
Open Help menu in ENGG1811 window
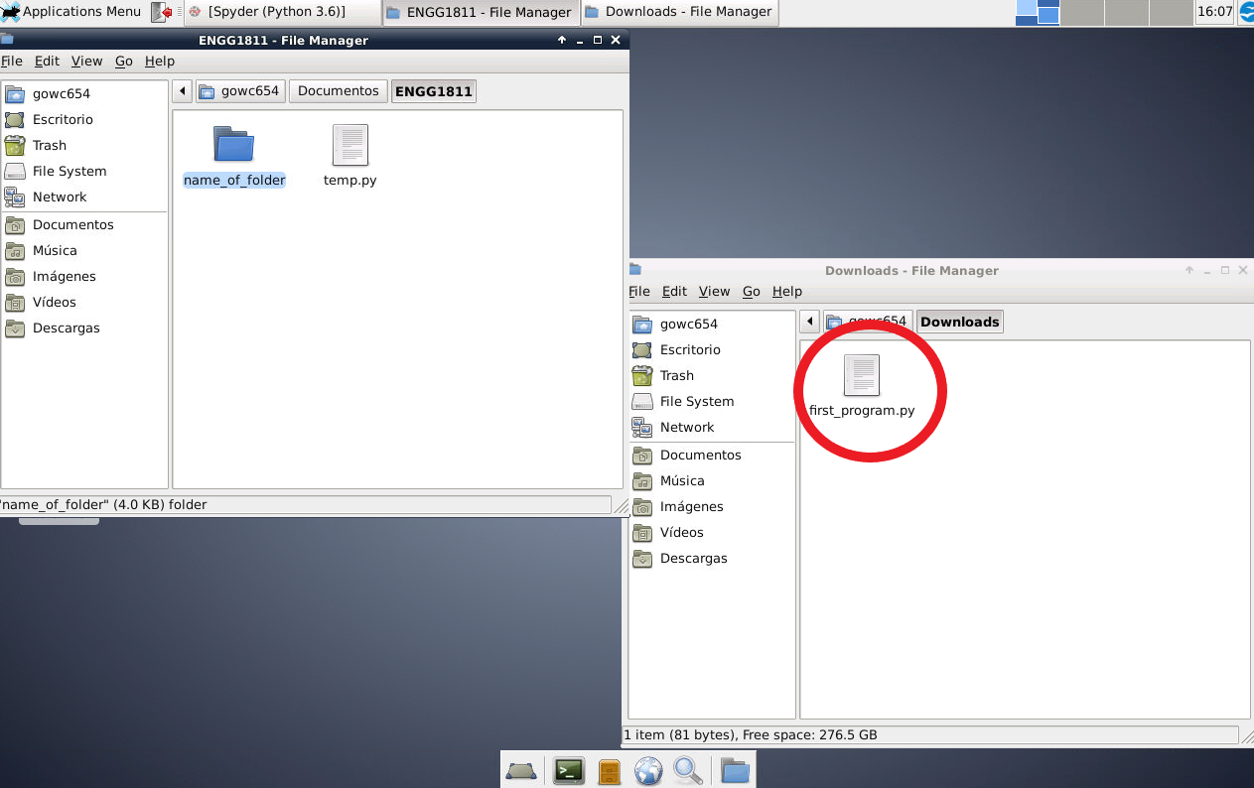pyautogui.click(x=160, y=61)
